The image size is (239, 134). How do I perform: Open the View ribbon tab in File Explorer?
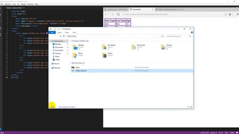[74, 32]
